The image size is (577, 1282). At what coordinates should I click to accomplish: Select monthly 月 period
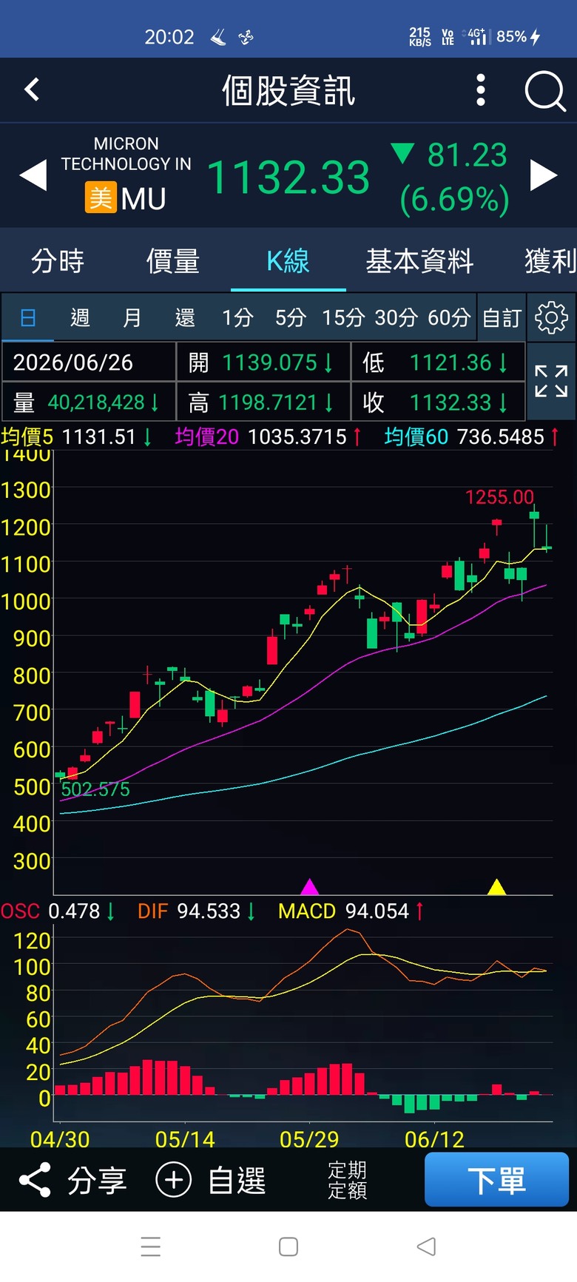(132, 318)
